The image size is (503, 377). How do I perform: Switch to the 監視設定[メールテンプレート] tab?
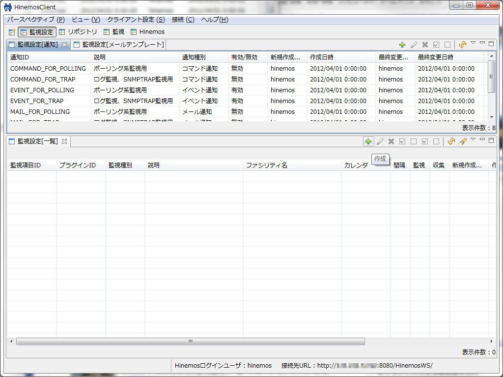[x=119, y=45]
